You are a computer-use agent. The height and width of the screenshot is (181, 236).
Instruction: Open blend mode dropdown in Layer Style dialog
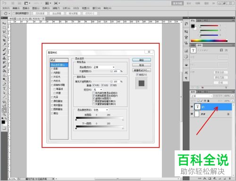click(104, 67)
